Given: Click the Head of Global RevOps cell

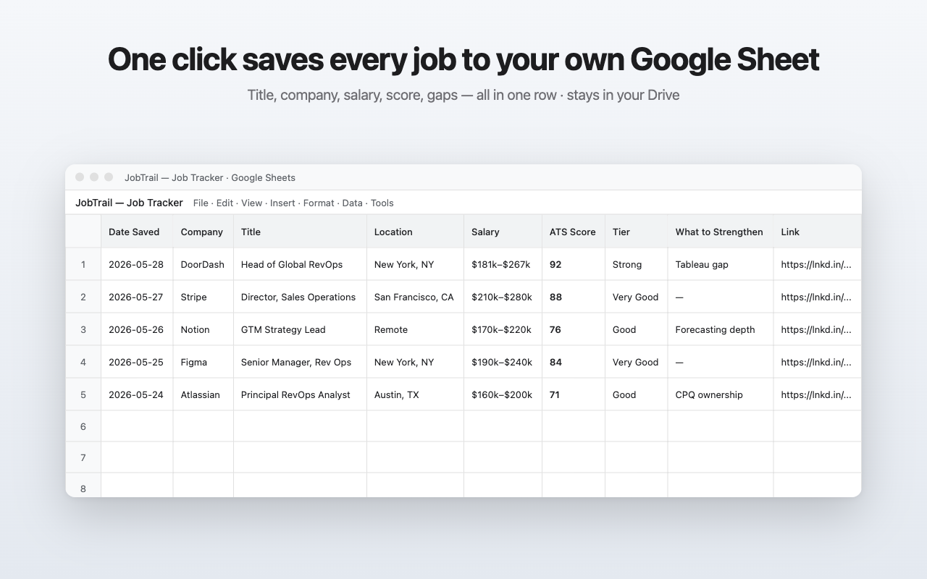Looking at the screenshot, I should point(300,264).
